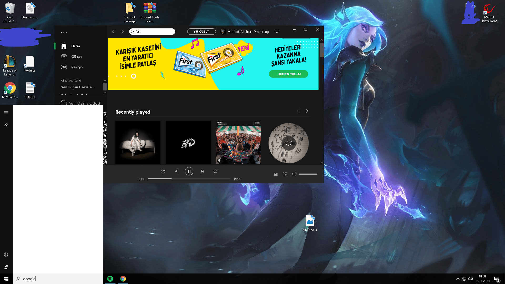Show previous Recently played items
The height and width of the screenshot is (284, 505).
[x=298, y=111]
